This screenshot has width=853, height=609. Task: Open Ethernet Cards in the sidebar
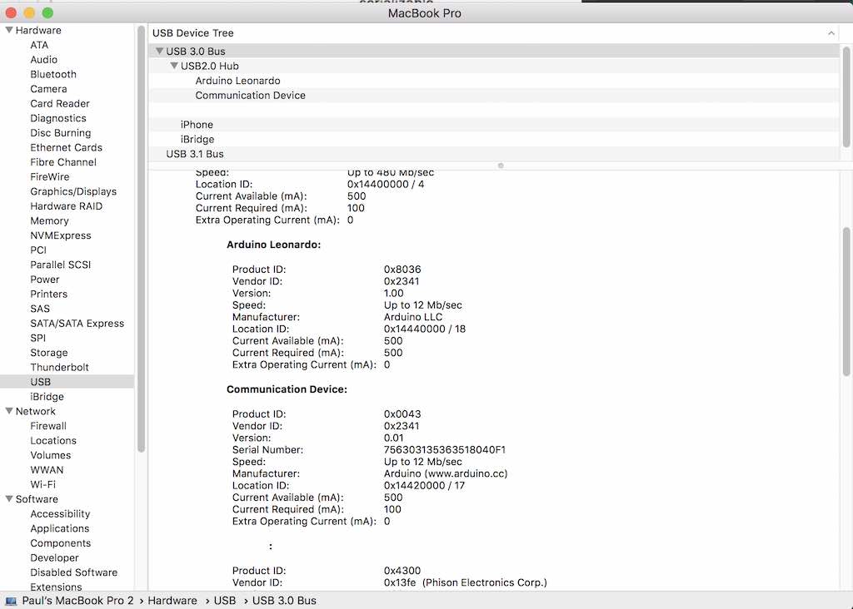coord(66,147)
